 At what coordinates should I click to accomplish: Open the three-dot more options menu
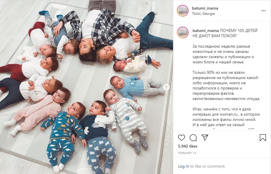263,11
